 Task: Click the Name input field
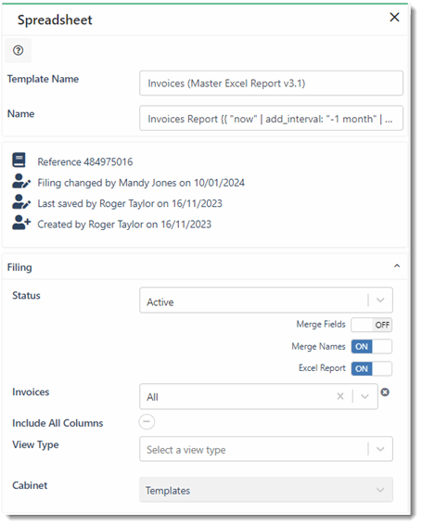[x=271, y=119]
